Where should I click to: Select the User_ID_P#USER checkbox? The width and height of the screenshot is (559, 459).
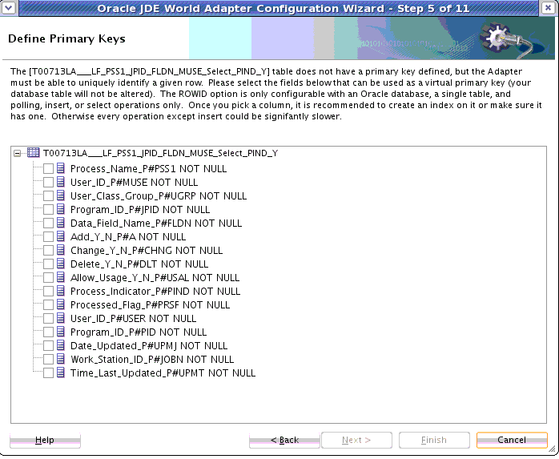pyautogui.click(x=49, y=319)
